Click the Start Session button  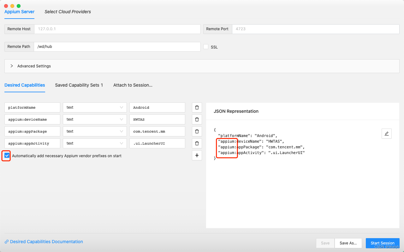pyautogui.click(x=383, y=243)
